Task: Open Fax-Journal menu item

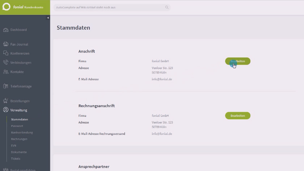Action: point(19,44)
